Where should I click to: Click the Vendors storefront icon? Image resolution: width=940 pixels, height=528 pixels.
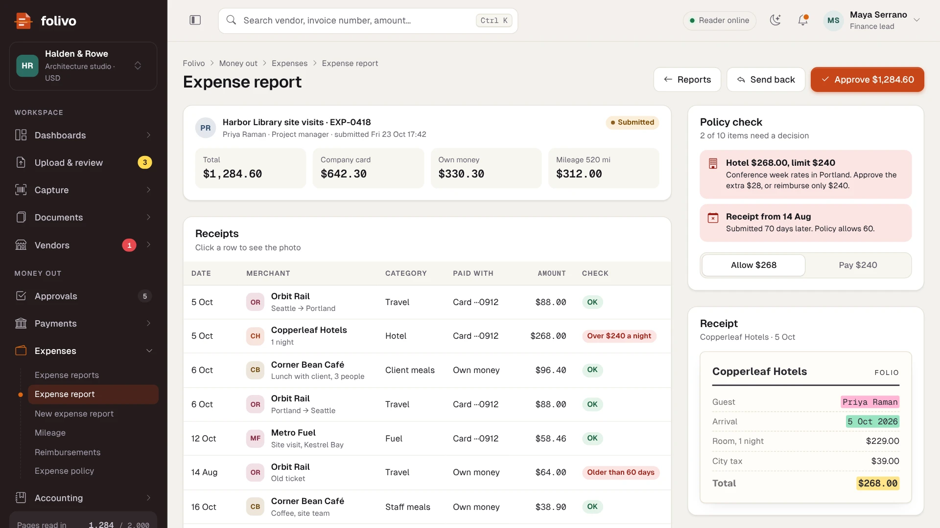(x=21, y=245)
